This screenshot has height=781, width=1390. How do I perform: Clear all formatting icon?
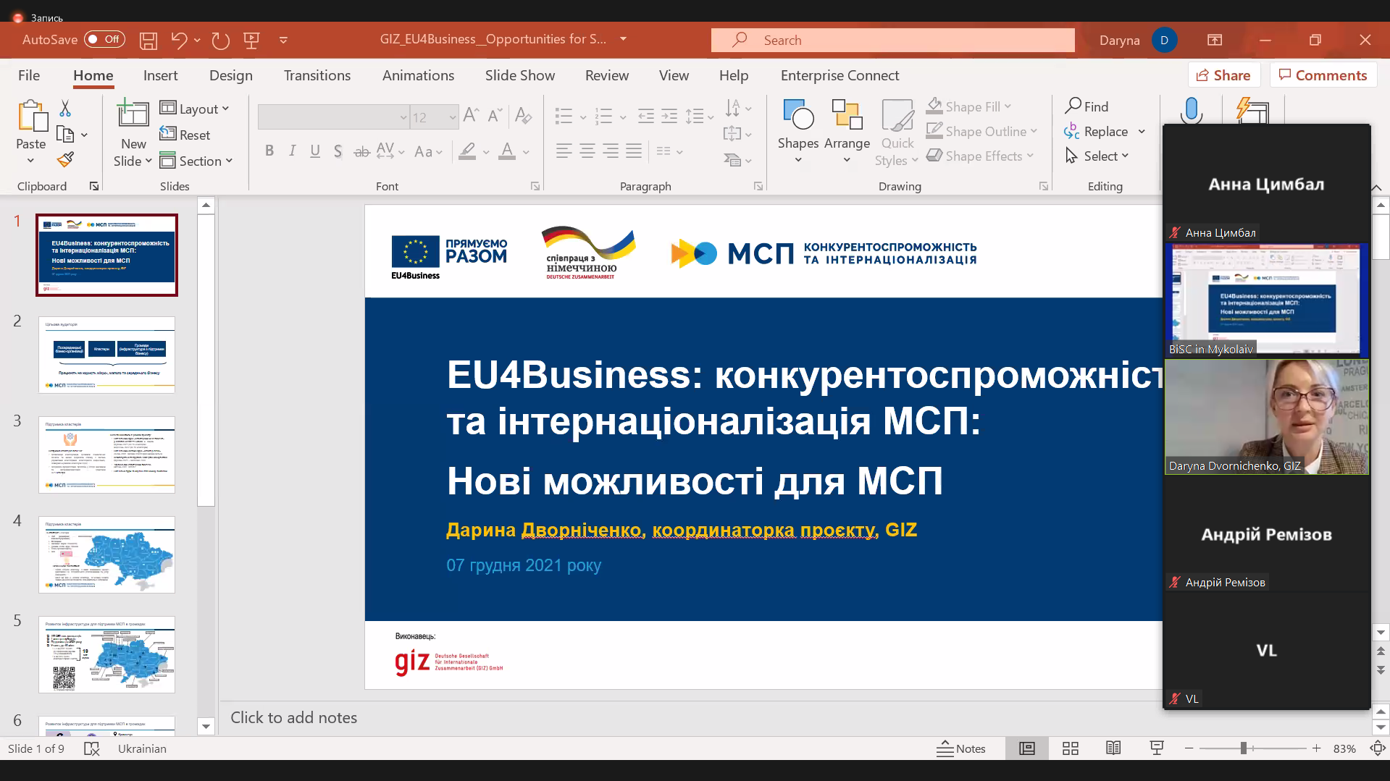(523, 115)
